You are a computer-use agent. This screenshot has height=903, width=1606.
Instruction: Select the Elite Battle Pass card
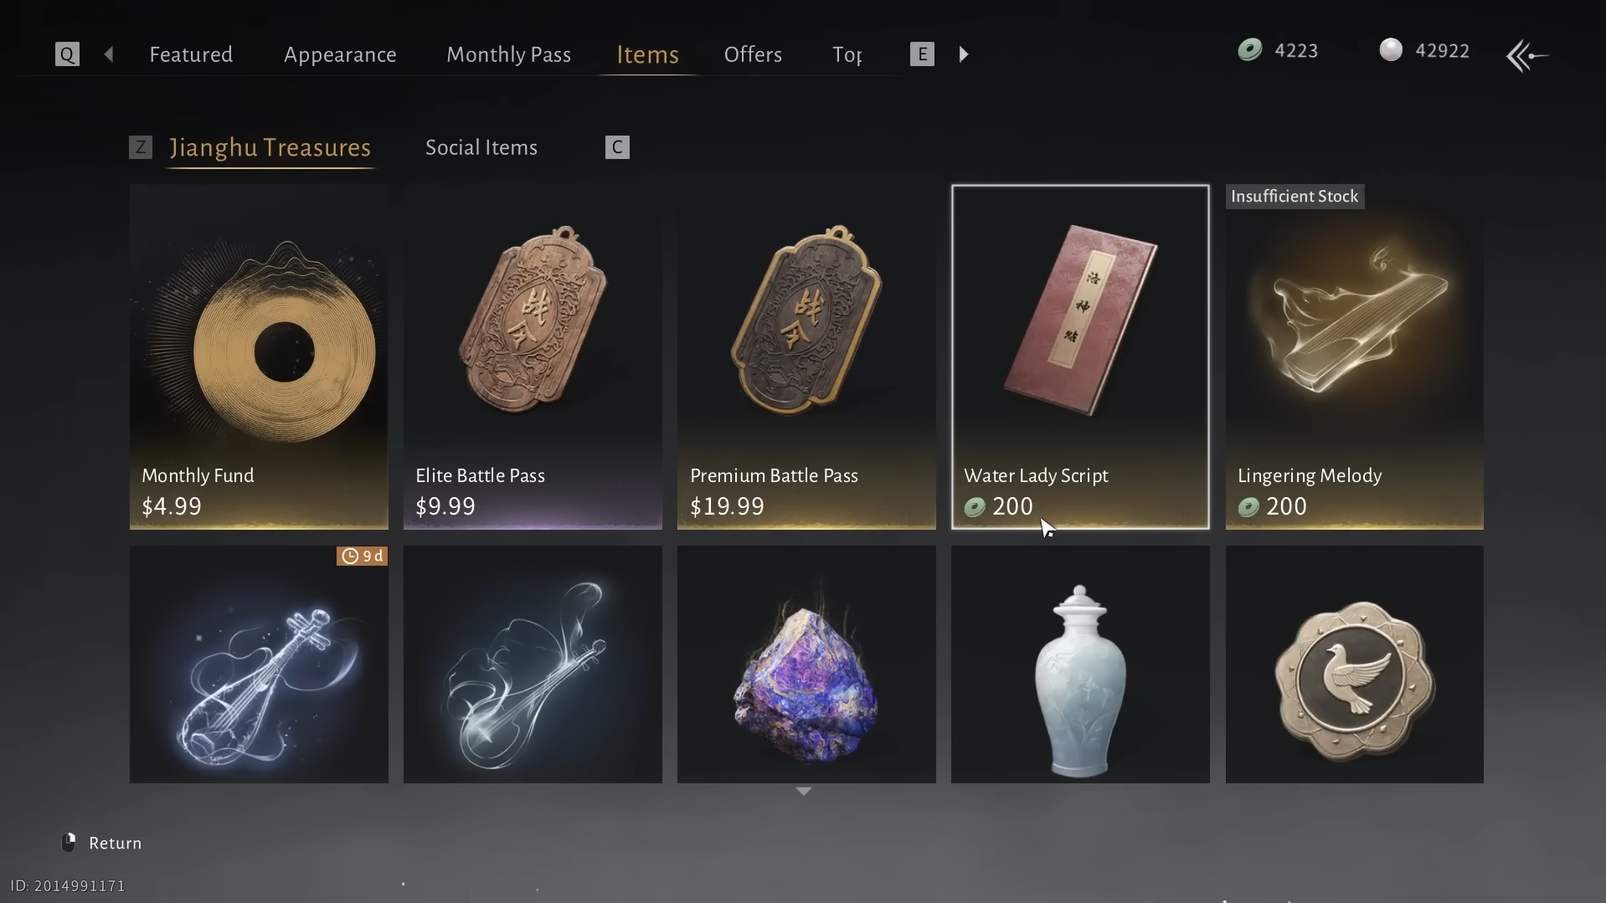(x=533, y=357)
